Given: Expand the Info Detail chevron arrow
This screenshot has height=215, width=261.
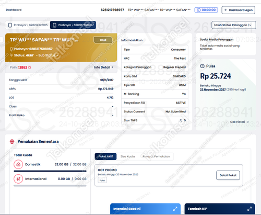Looking at the screenshot, I should [x=112, y=67].
